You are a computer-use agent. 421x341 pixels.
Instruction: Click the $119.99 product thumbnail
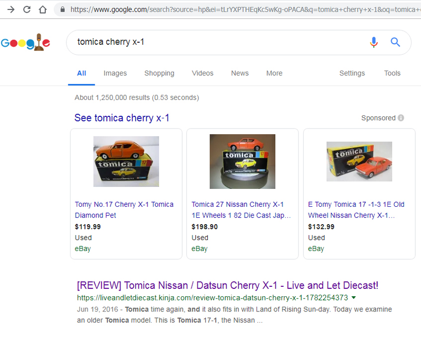click(126, 162)
